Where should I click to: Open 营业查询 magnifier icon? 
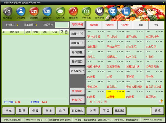click(73, 11)
